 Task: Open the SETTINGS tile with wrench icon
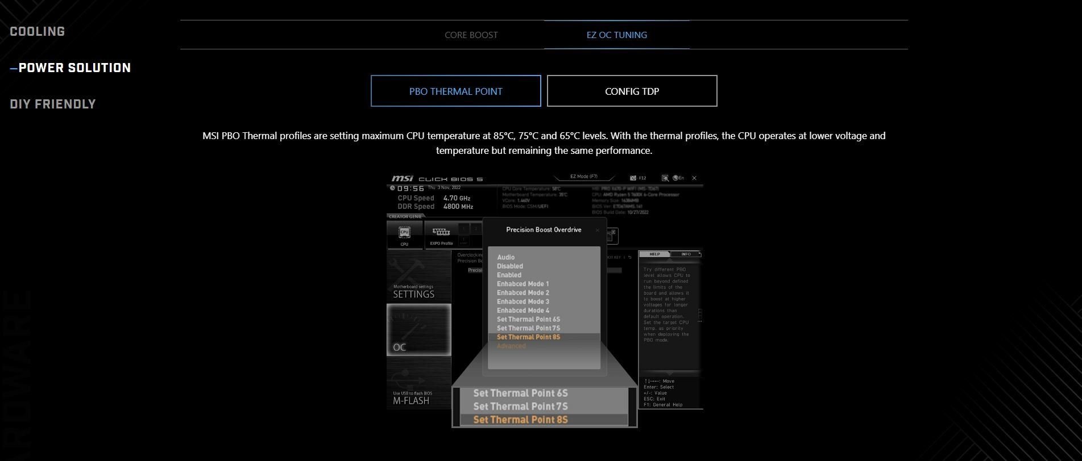[419, 276]
